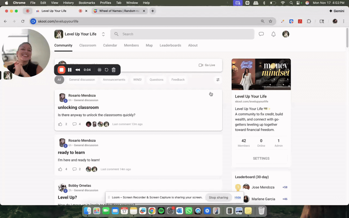Open the post filter settings icon
Screen dimensions: 349x218
pos(218,80)
